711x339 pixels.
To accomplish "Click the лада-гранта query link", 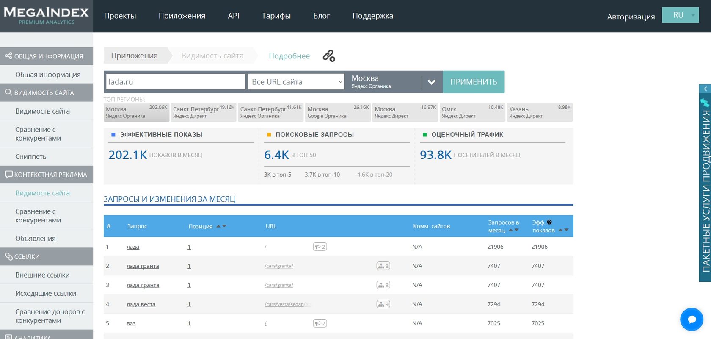I will coord(143,285).
